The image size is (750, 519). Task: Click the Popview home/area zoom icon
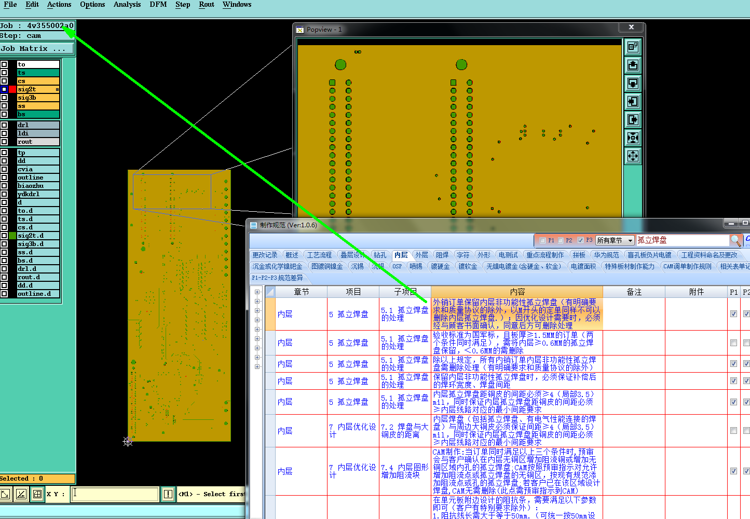click(x=633, y=47)
